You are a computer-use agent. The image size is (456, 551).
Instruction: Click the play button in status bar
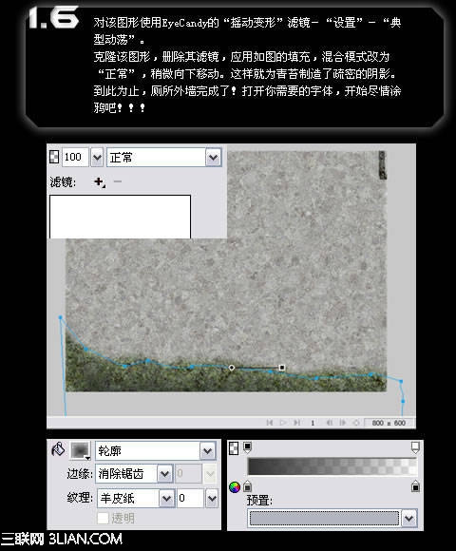click(x=283, y=423)
